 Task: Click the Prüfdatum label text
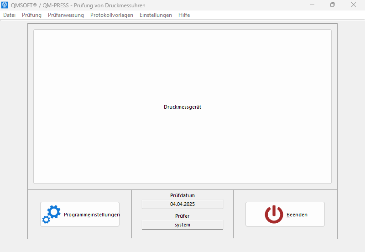point(182,195)
